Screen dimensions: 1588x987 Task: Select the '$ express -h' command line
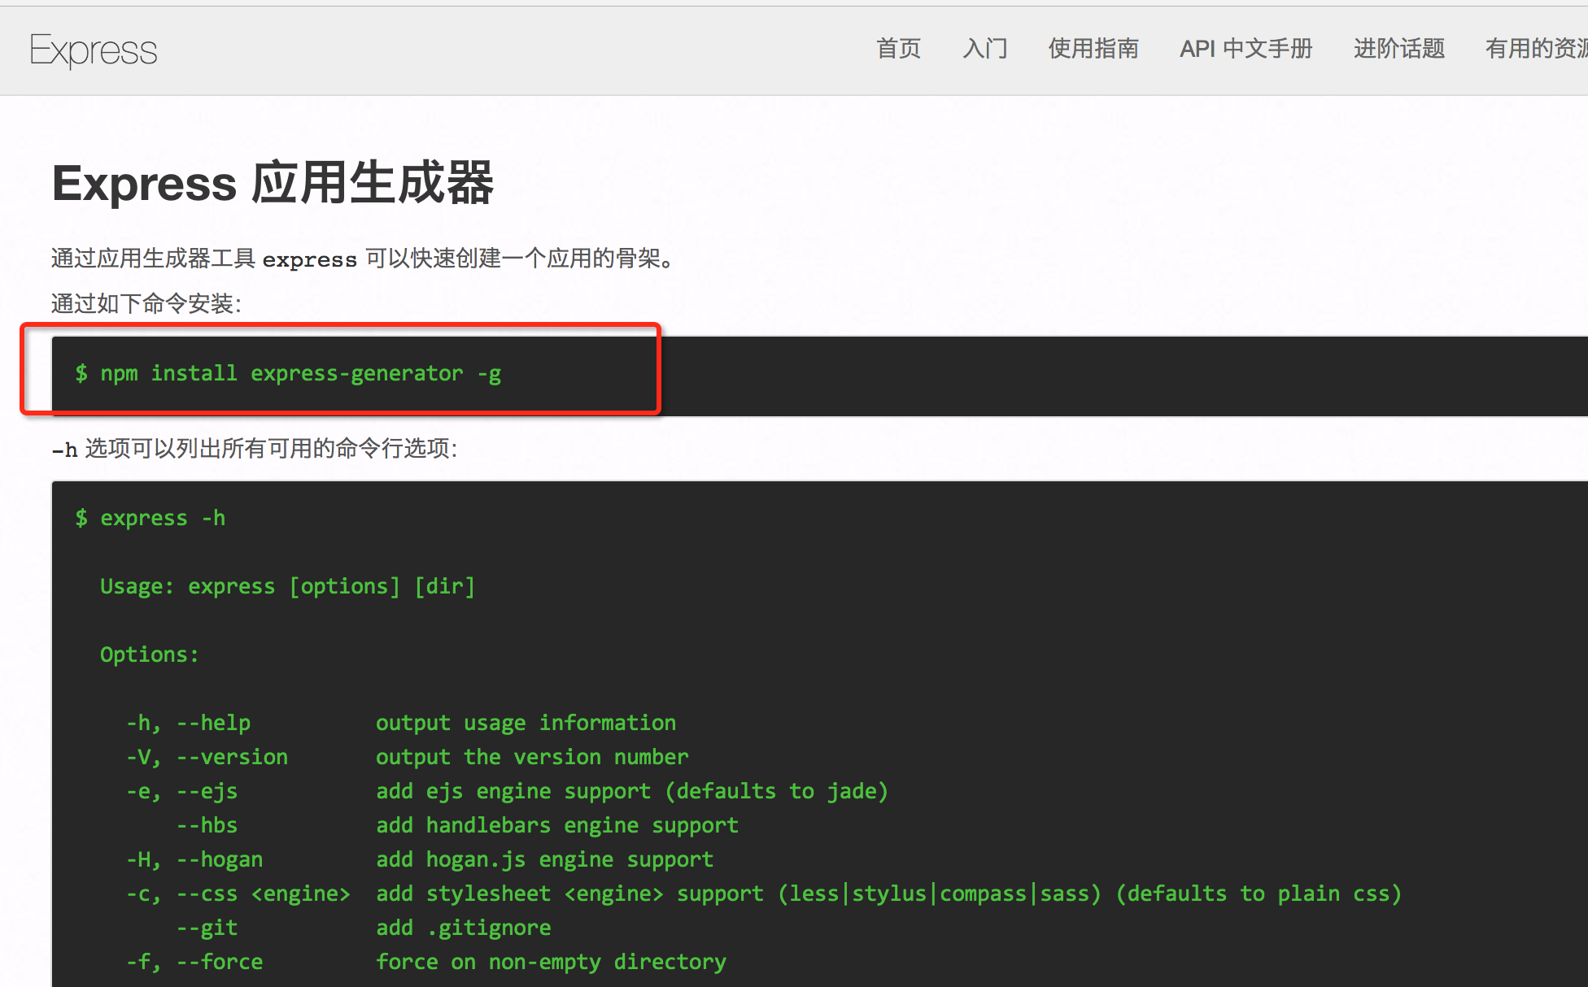[x=151, y=518]
